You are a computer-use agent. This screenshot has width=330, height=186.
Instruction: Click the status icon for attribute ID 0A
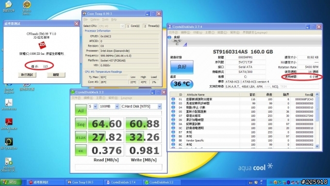[x=173, y=124]
